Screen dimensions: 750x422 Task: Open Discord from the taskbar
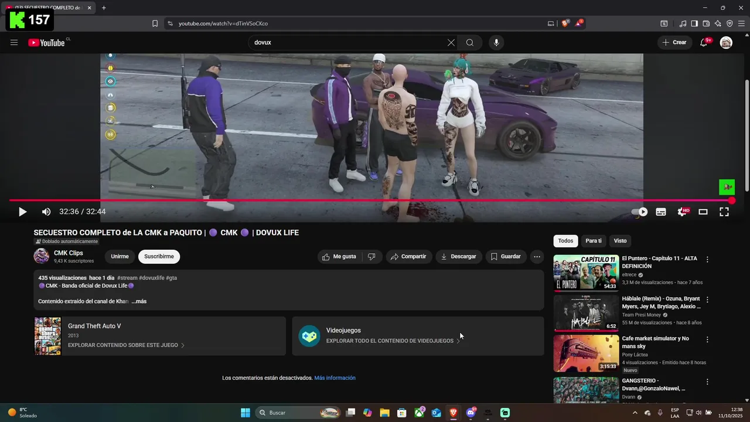point(471,413)
